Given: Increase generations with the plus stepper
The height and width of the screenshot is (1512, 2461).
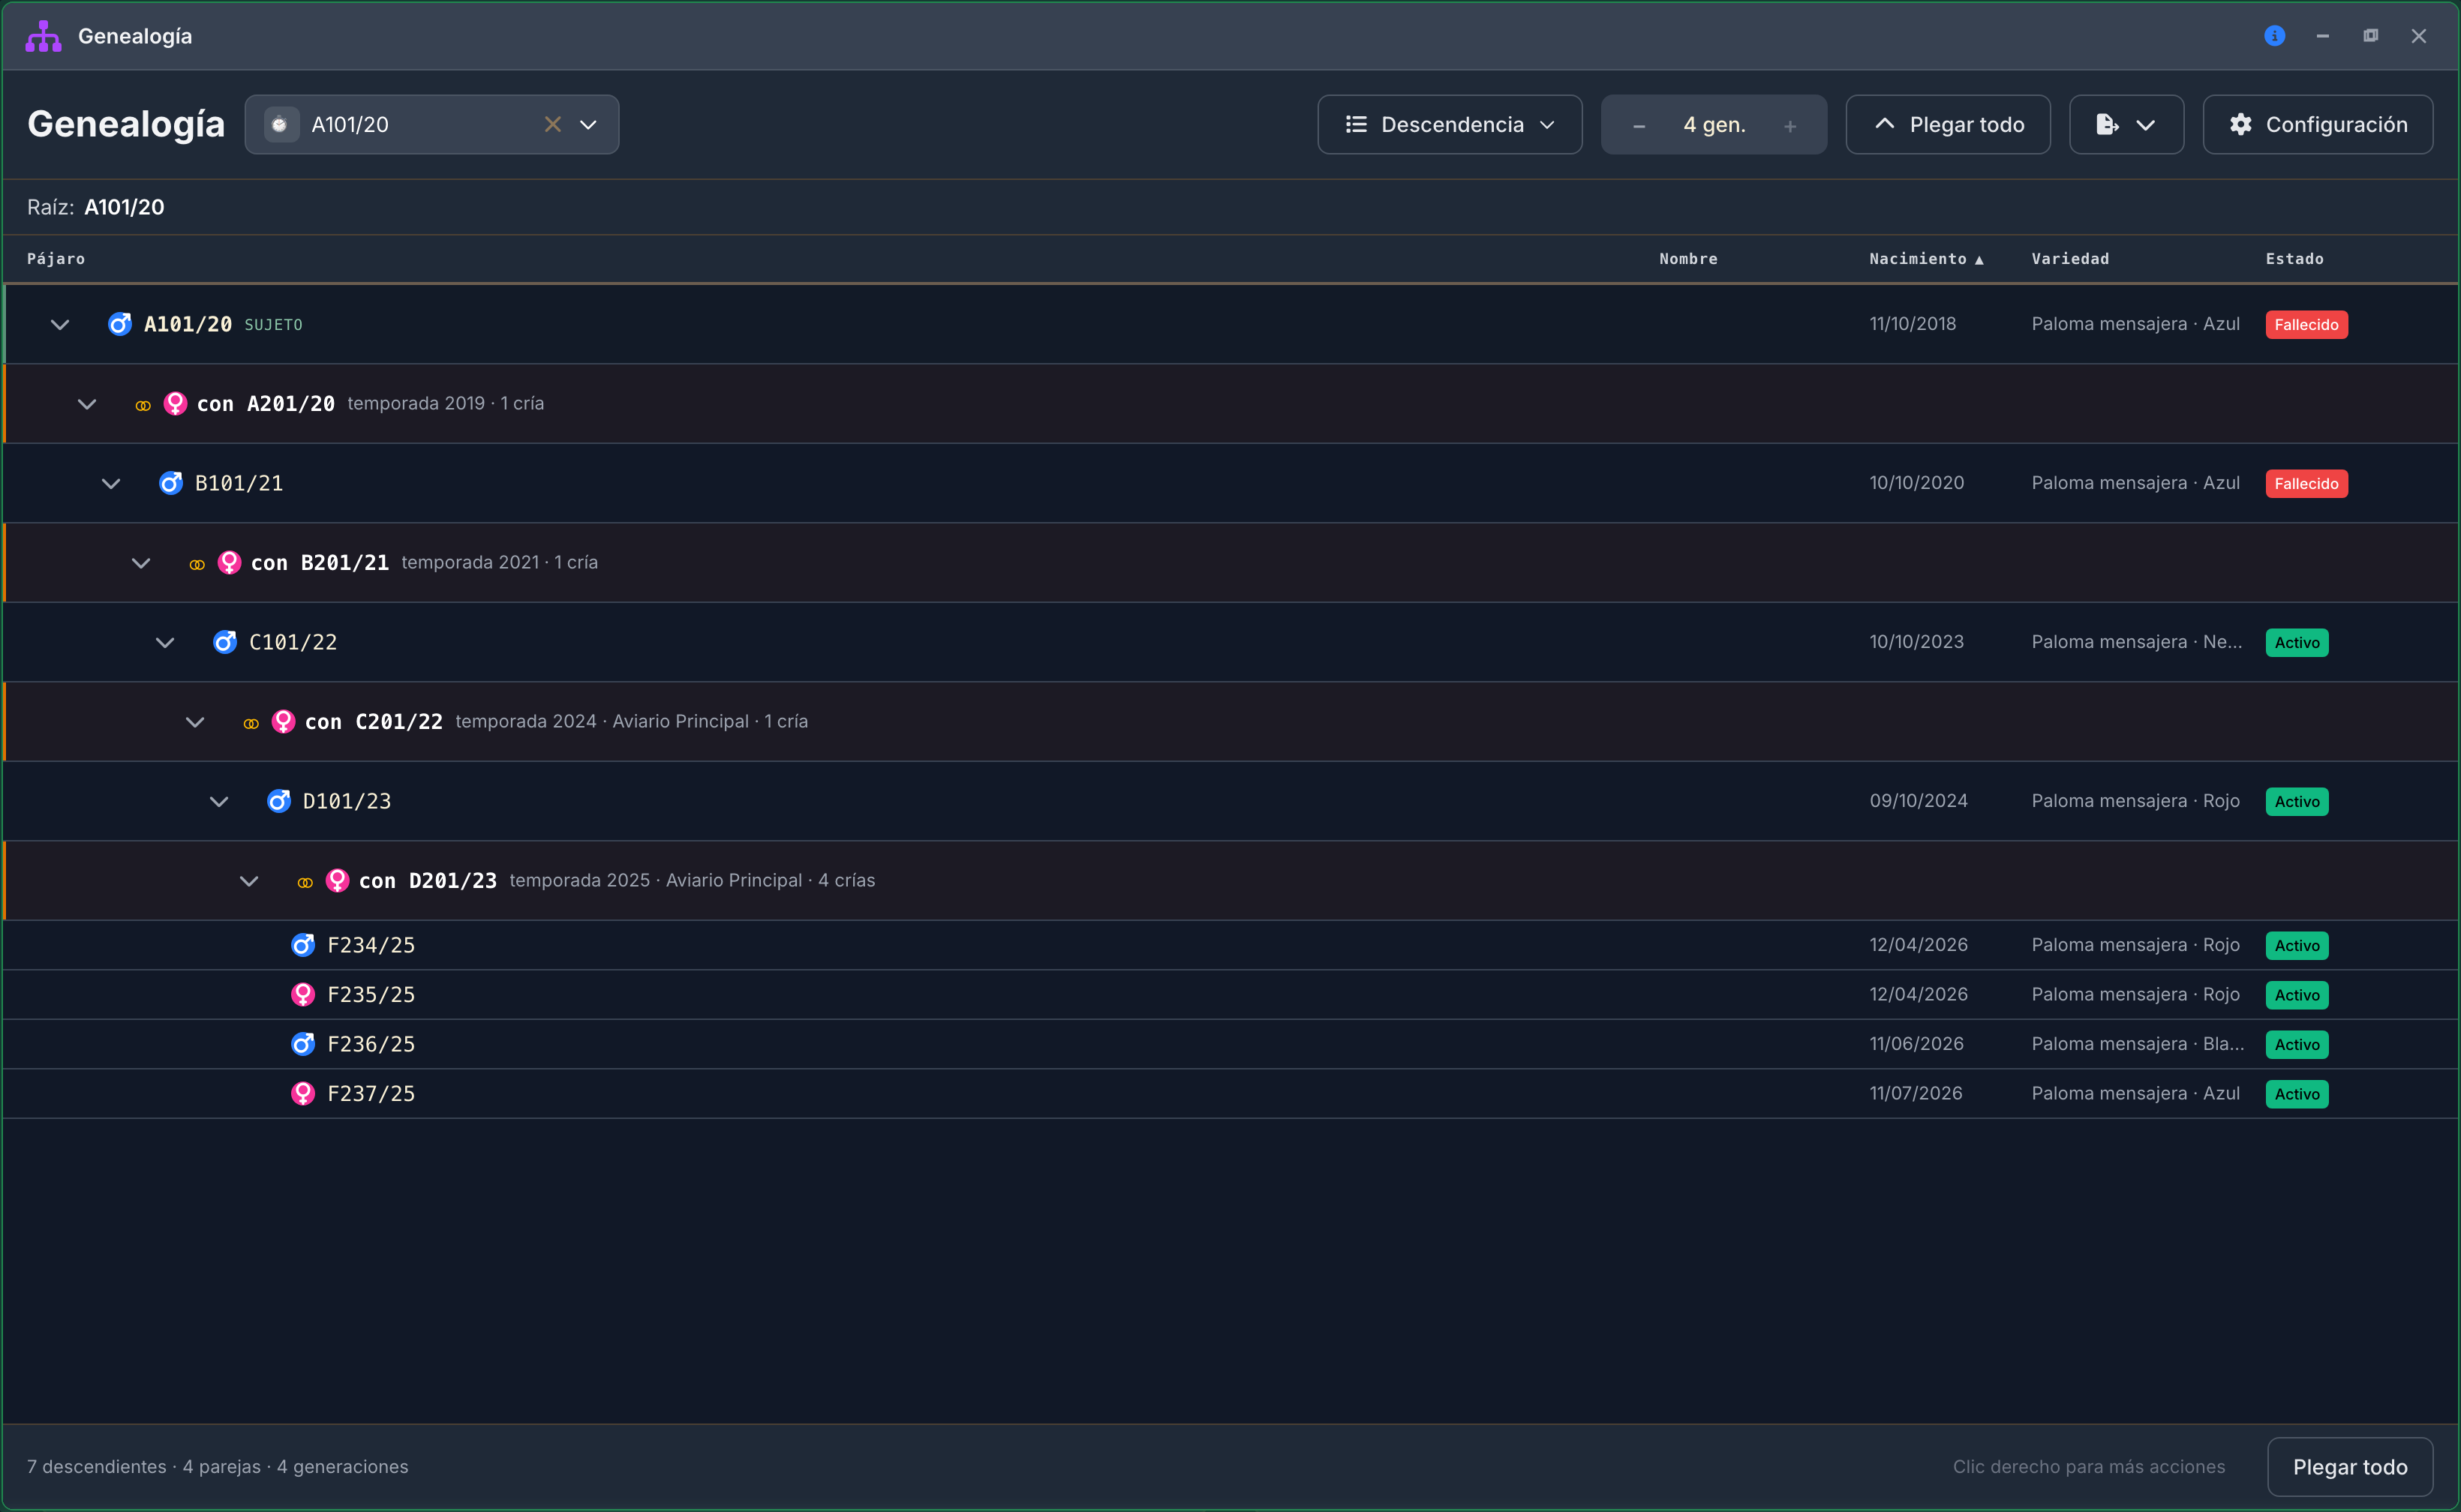Looking at the screenshot, I should [x=1789, y=126].
